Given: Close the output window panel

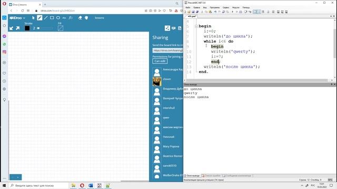Looking at the screenshot, I should click(x=334, y=85).
